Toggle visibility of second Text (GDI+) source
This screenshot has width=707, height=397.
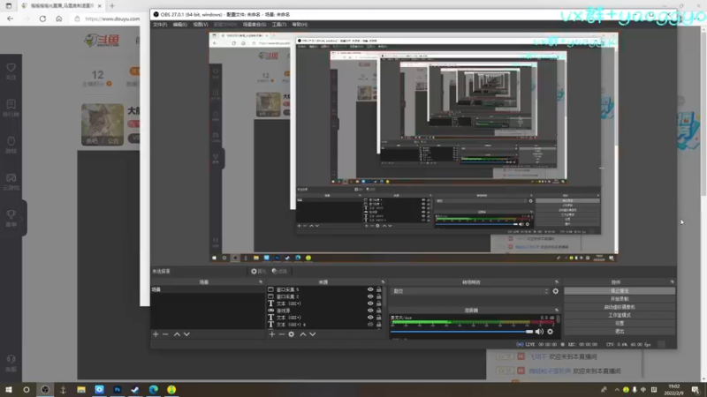coord(370,318)
